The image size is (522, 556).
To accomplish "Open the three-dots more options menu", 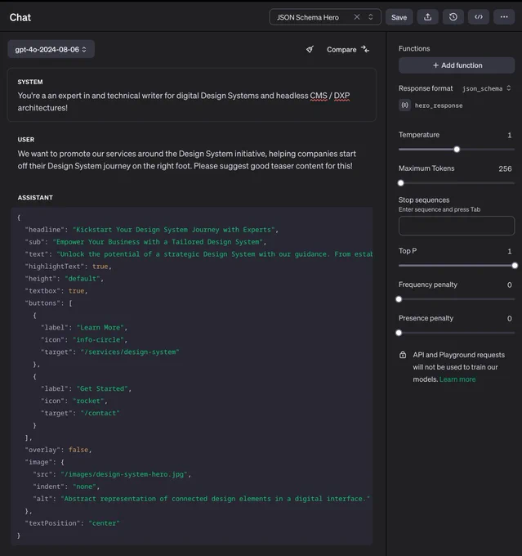I will [504, 17].
